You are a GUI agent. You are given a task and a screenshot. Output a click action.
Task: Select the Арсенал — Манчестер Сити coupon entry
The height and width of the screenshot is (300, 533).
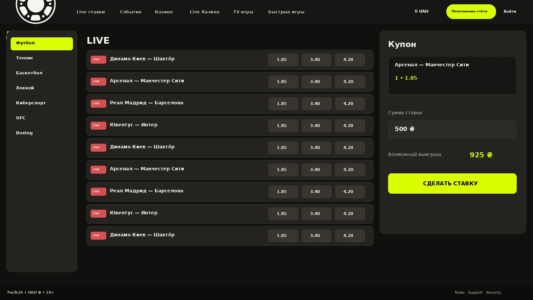point(452,75)
